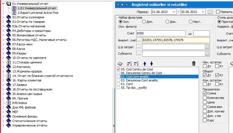Click ellipsis button left of Аналит. счет field

[139, 40]
